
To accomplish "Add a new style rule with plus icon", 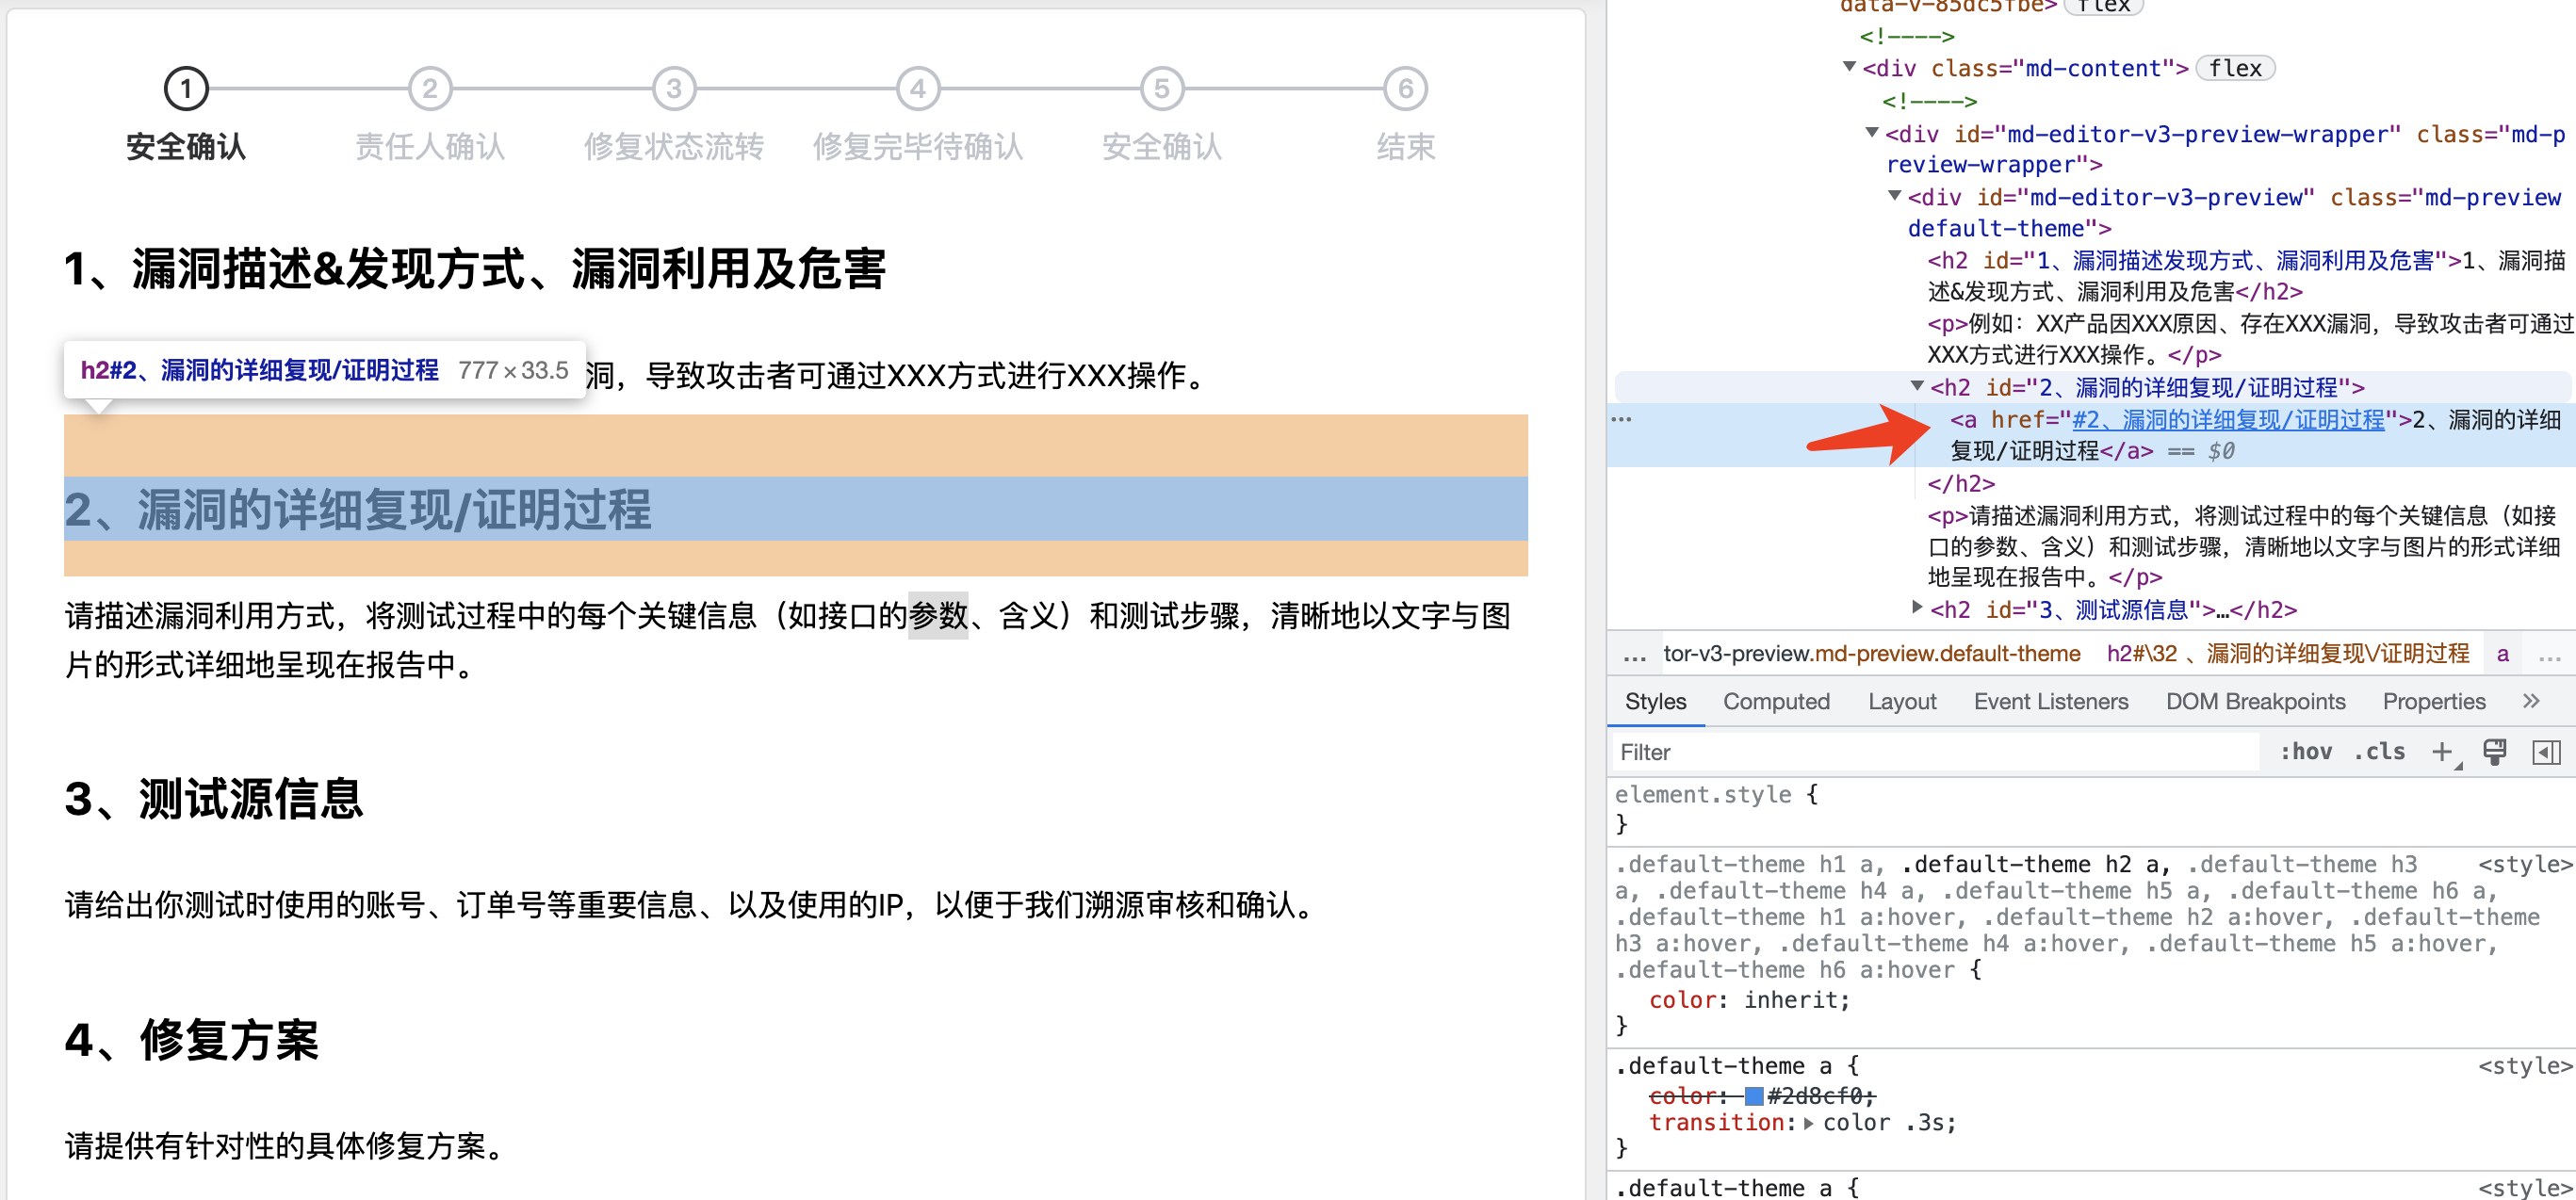I will click(2442, 752).
